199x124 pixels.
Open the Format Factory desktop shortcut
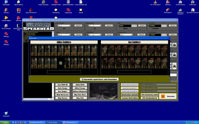180,3
